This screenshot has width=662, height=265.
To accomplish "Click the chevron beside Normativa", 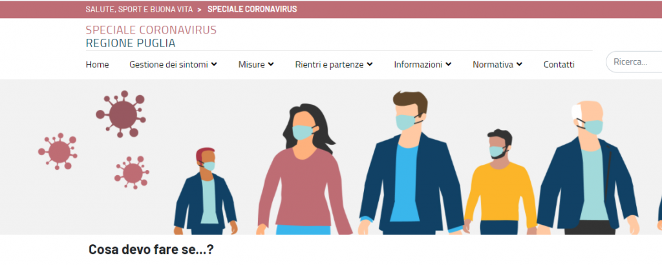I will click(x=519, y=65).
